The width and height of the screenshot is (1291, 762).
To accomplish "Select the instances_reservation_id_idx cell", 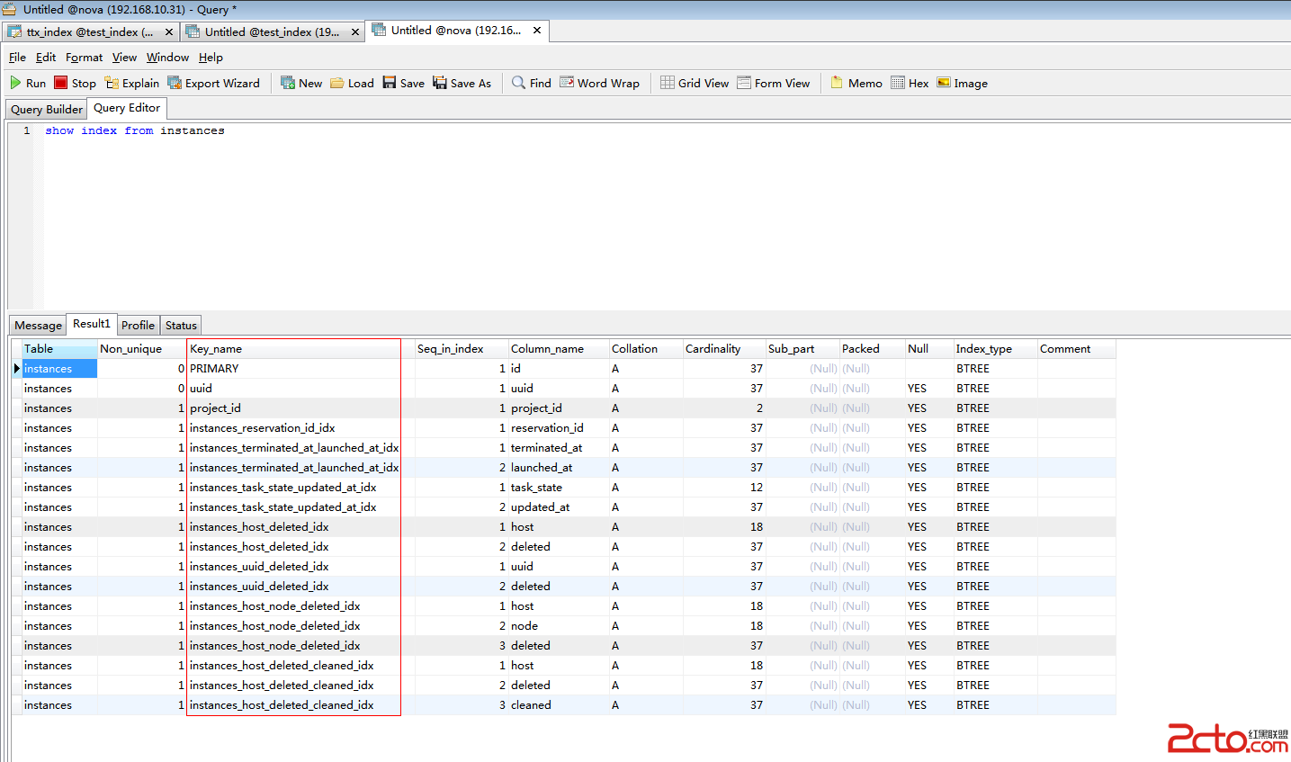I will coord(293,427).
